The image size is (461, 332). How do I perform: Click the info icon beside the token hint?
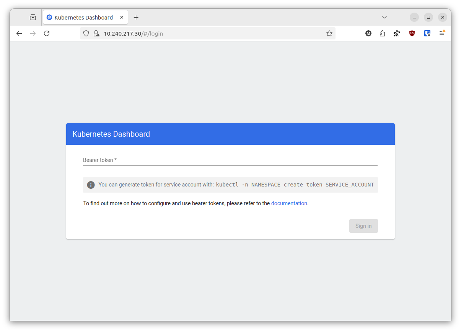(x=91, y=185)
